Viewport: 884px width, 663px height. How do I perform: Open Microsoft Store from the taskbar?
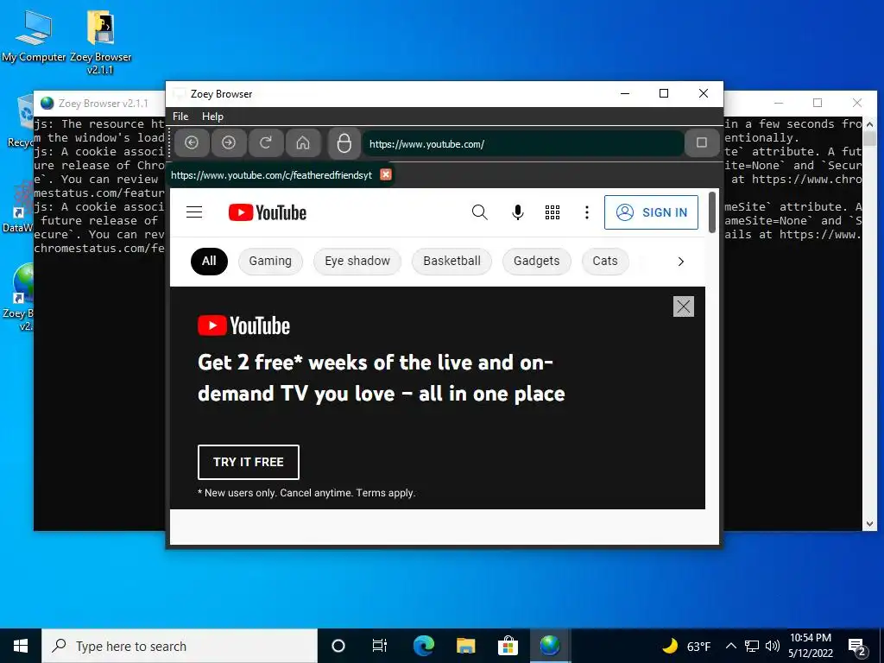(508, 646)
